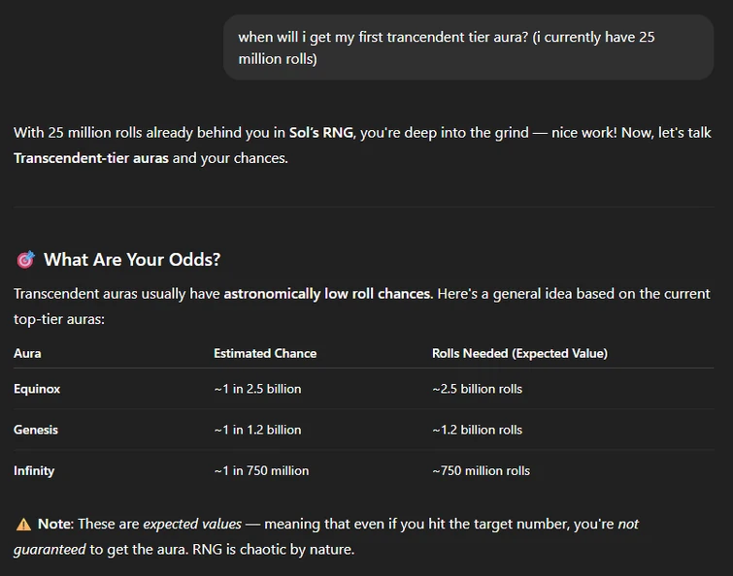Select the Equinox row name

[37, 389]
